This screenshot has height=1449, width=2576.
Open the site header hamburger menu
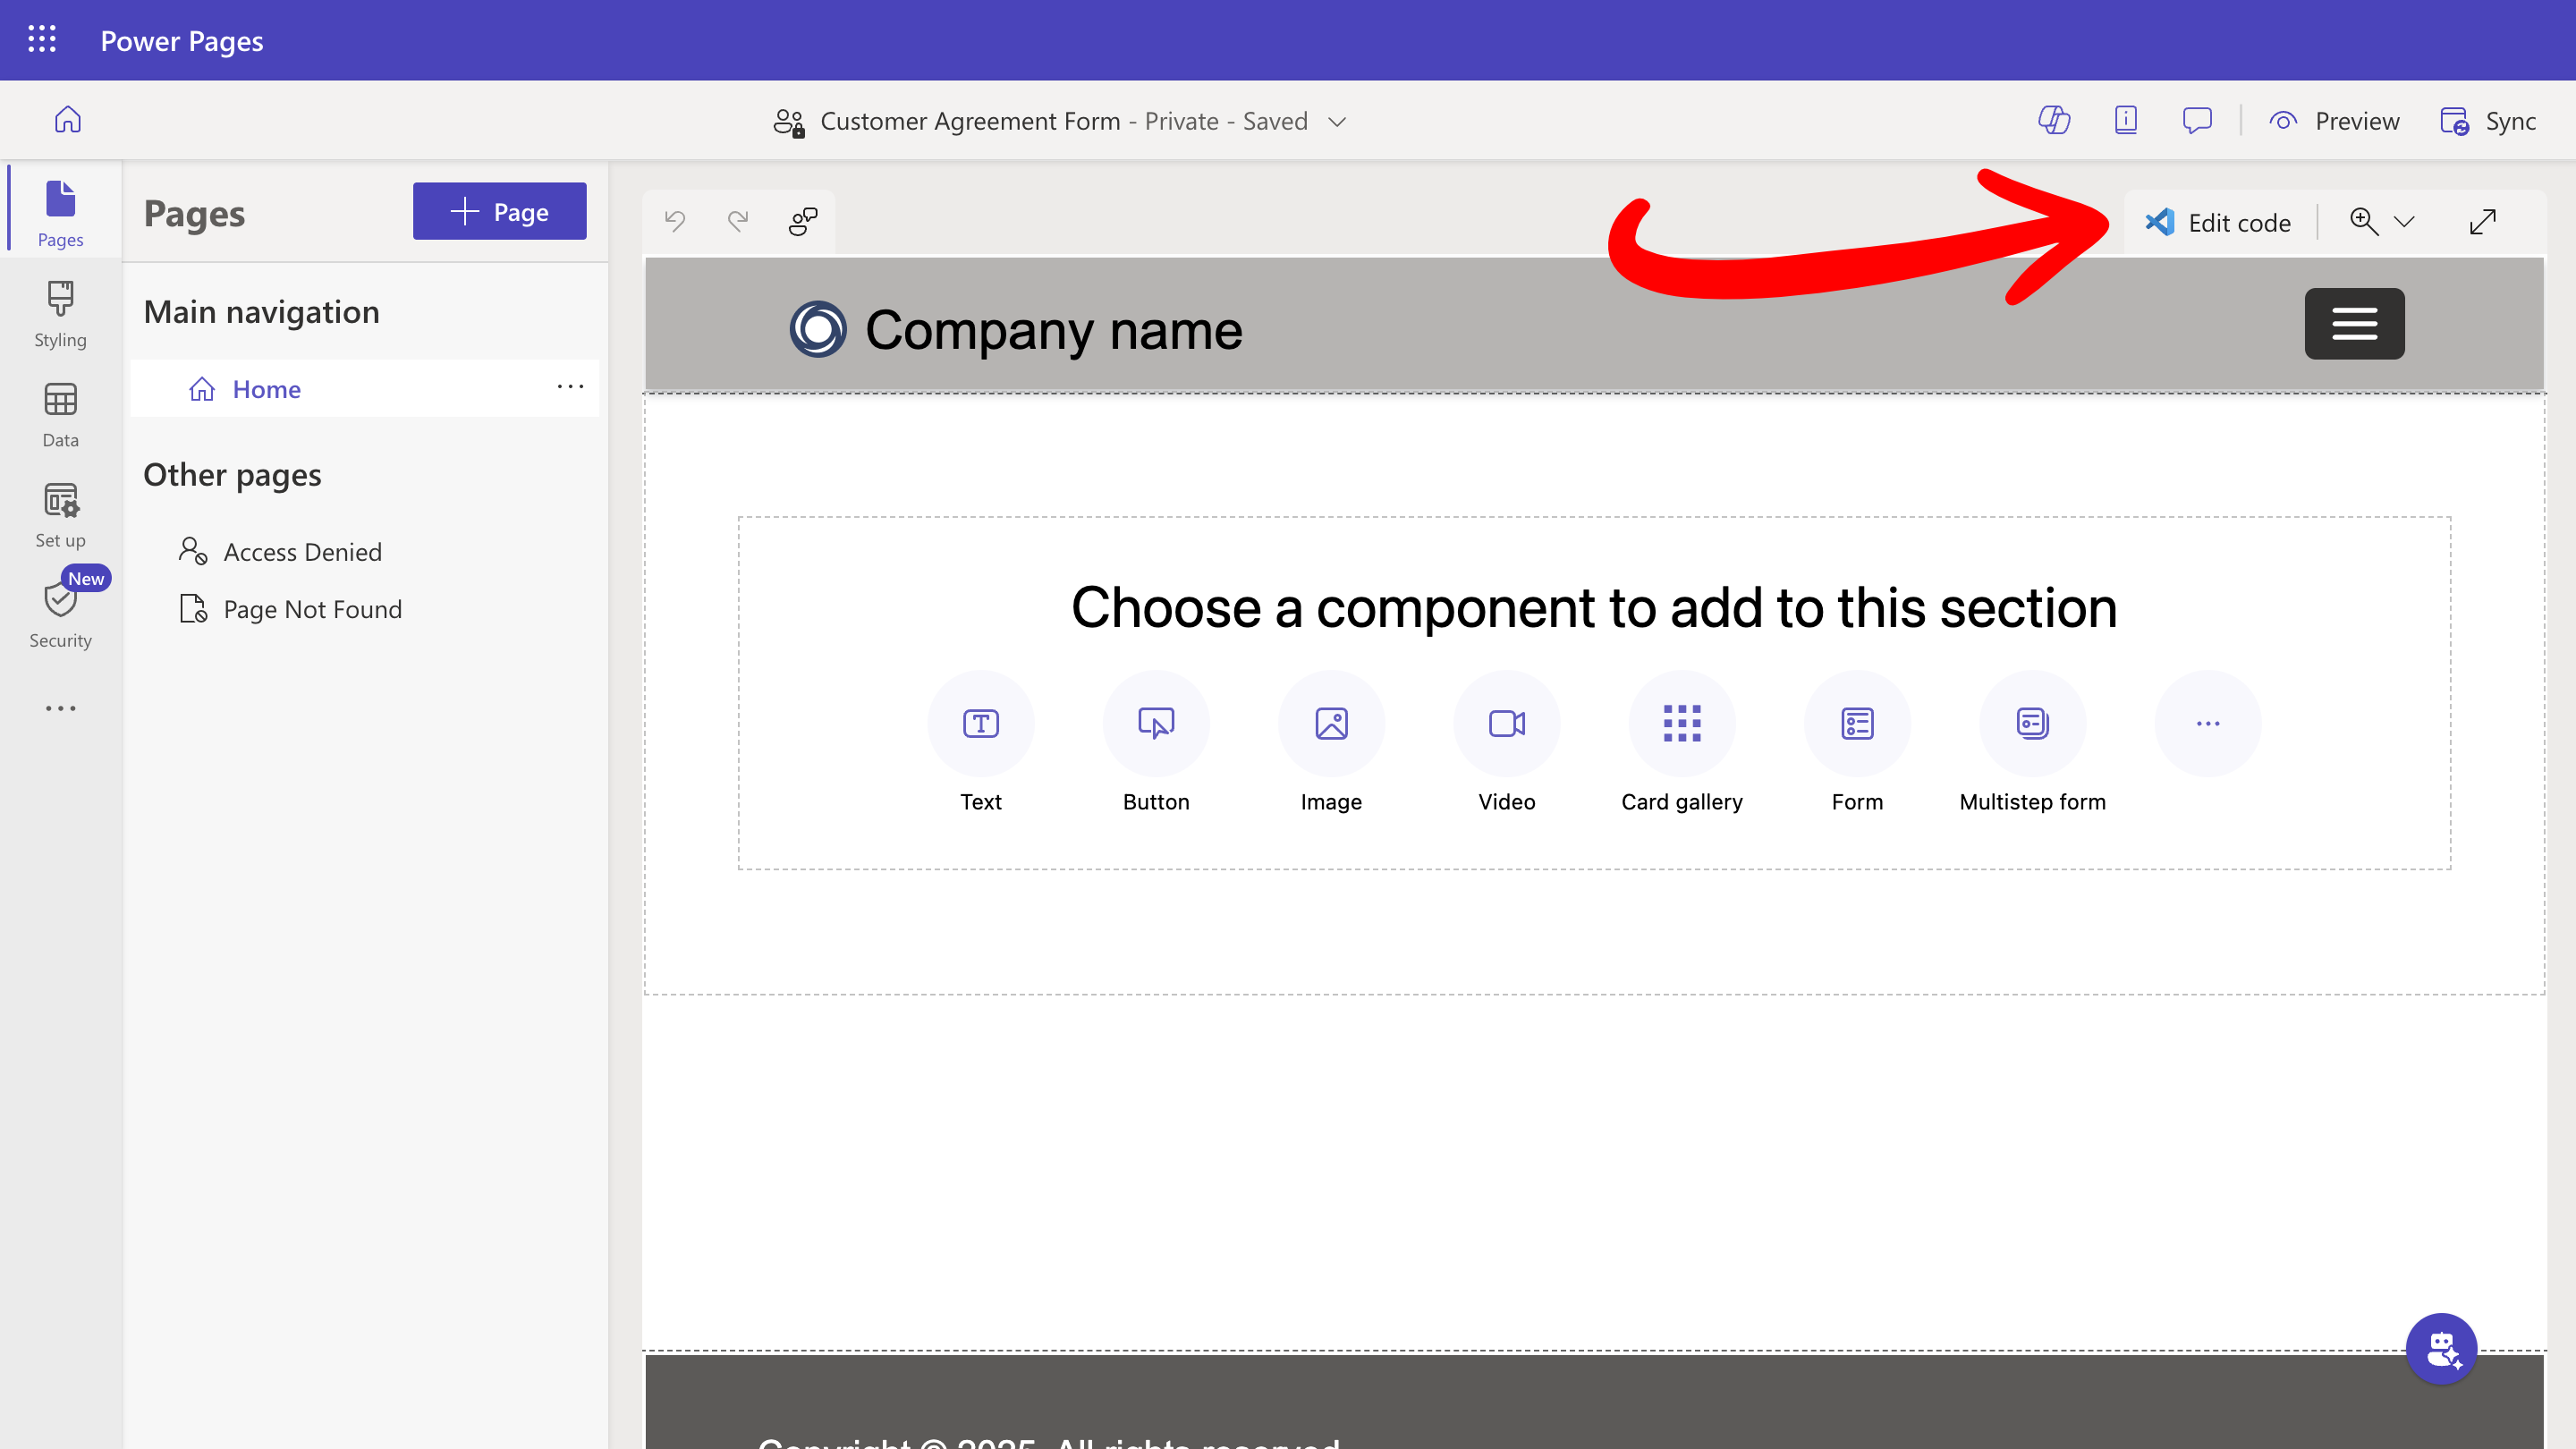coord(2354,323)
